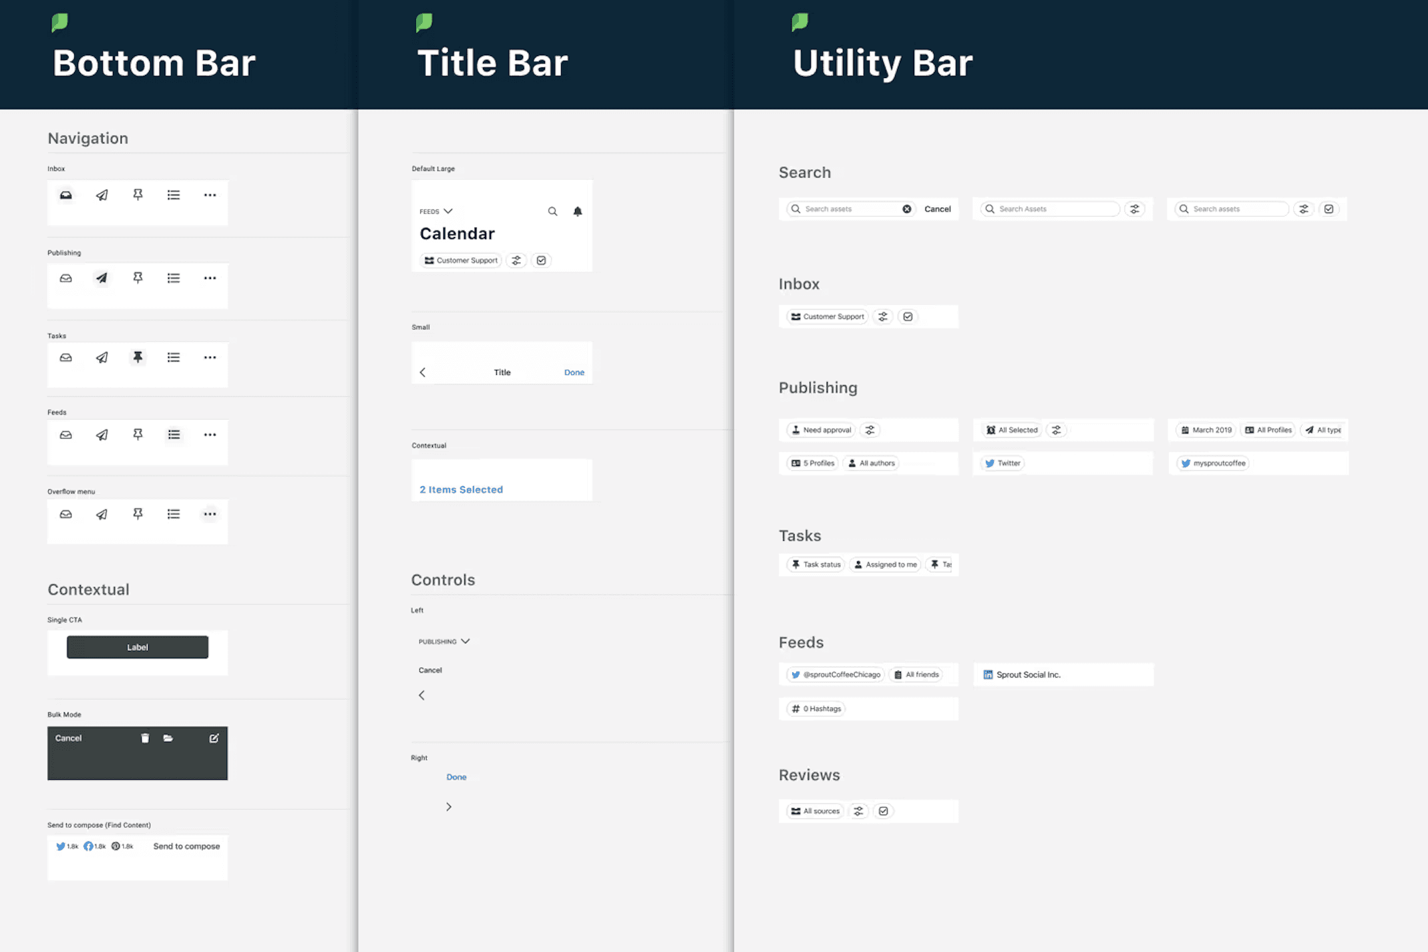This screenshot has height=952, width=1428.
Task: Click filter sliders icon next to Need approval
Action: [870, 430]
